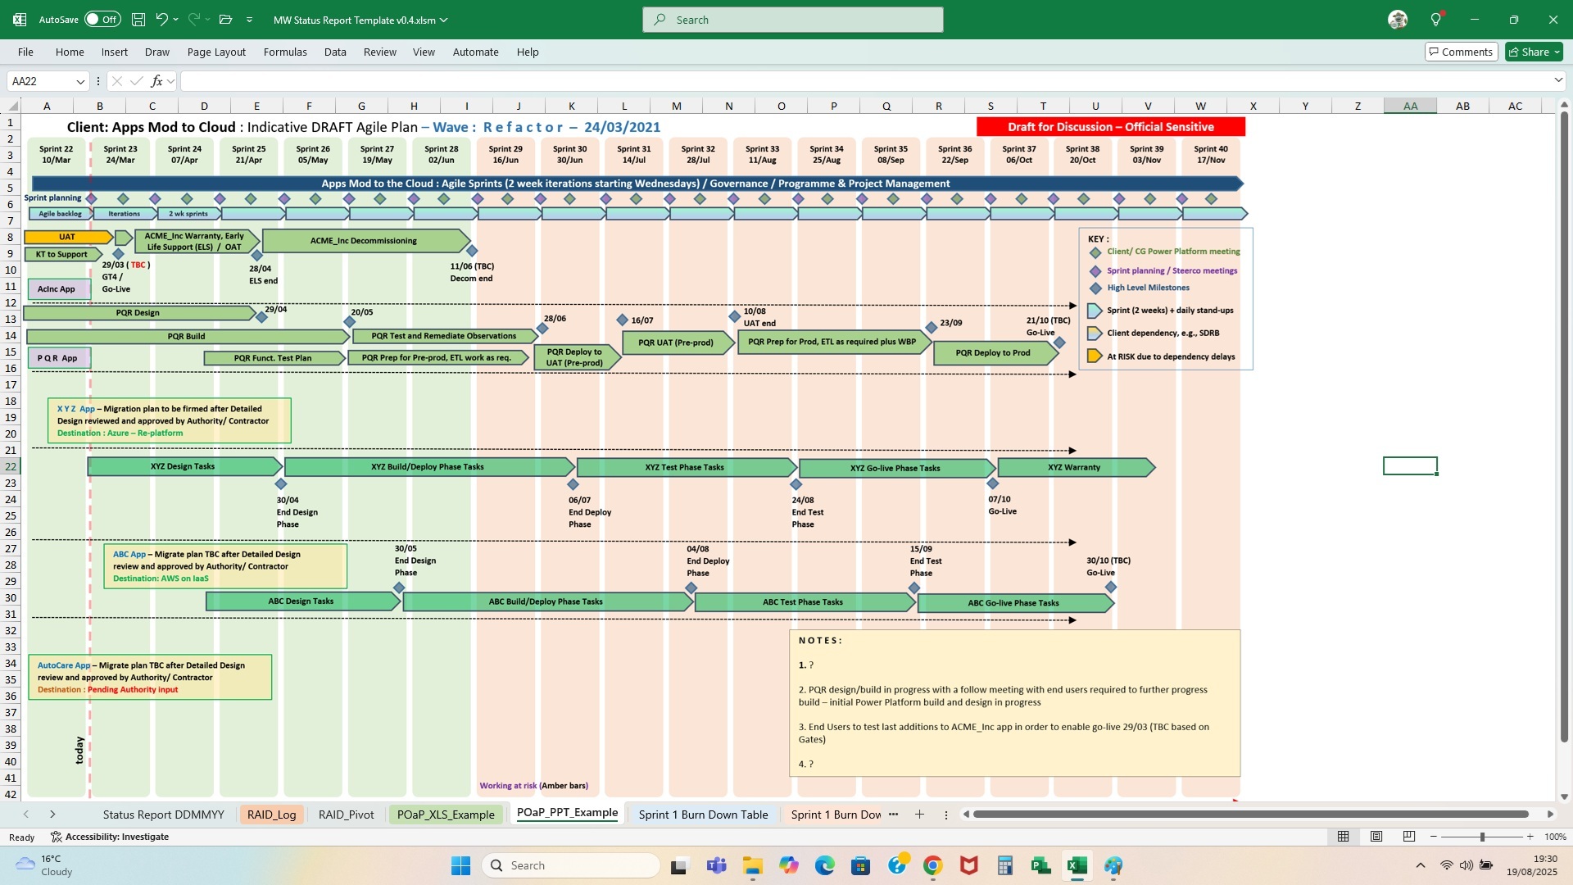Open the Name Box dropdown arrow

coord(79,81)
